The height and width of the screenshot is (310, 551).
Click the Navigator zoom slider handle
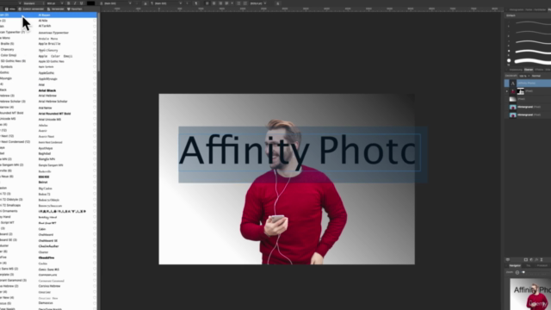523,272
